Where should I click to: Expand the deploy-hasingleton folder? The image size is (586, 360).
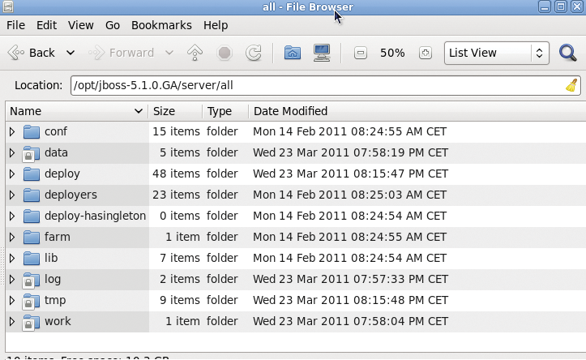point(12,216)
